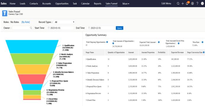
Task: Open the user avatar profile icon
Action: click(x=202, y=4)
